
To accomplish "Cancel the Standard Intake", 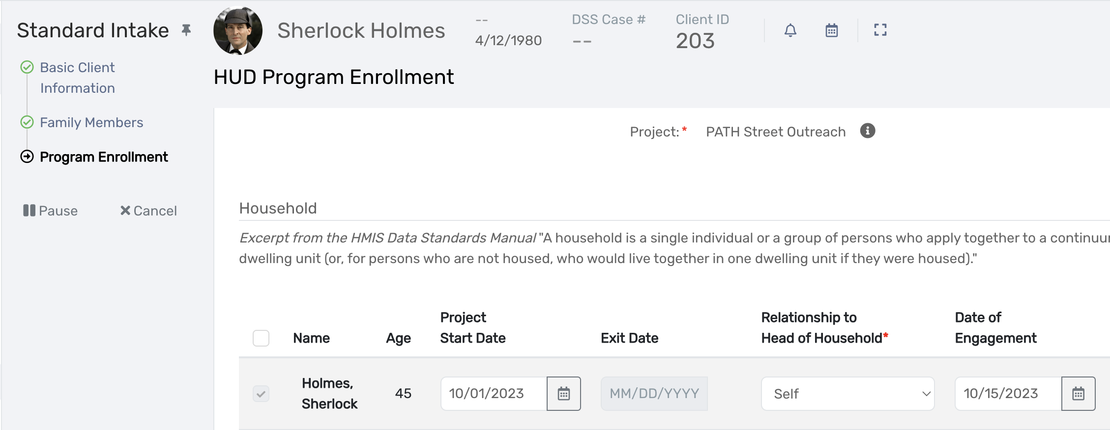I will coord(148,211).
